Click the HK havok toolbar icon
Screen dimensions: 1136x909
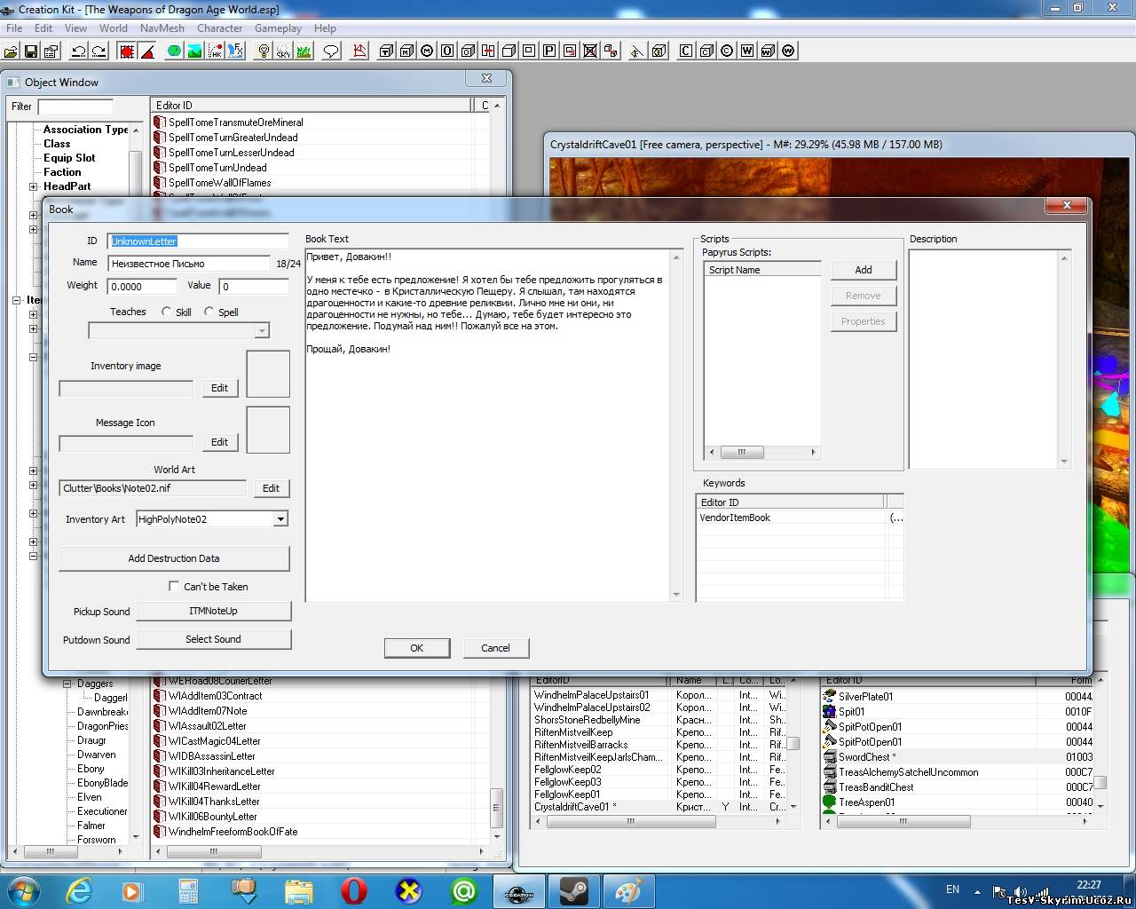pyautogui.click(x=216, y=51)
